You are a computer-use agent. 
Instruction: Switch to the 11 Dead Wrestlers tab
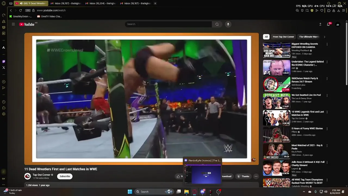pyautogui.click(x=31, y=3)
